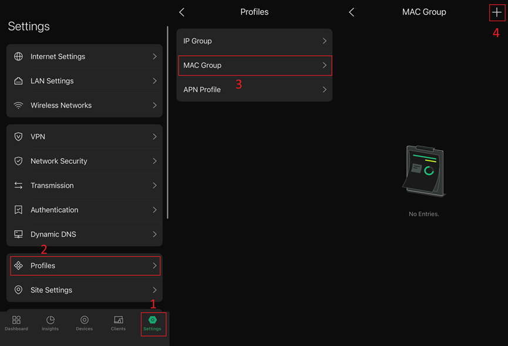Click the plus icon on MAC Group page
The height and width of the screenshot is (346, 508).
click(496, 12)
